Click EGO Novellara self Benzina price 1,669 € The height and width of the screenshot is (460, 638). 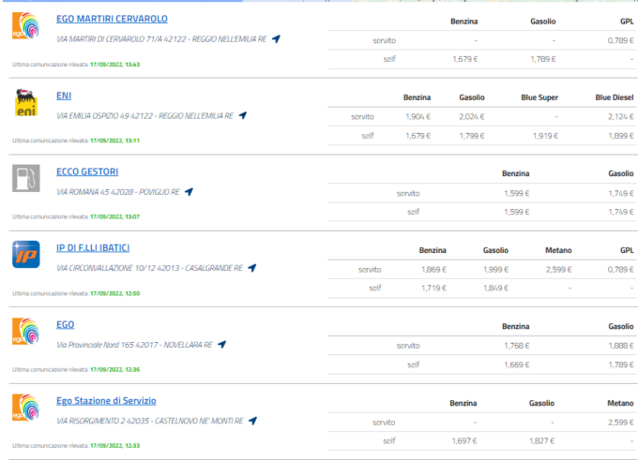coord(517,365)
